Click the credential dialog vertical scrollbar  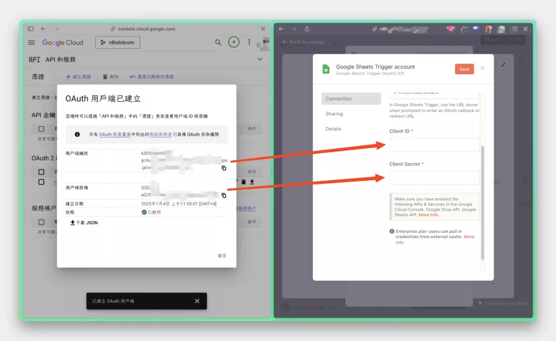pos(482,203)
